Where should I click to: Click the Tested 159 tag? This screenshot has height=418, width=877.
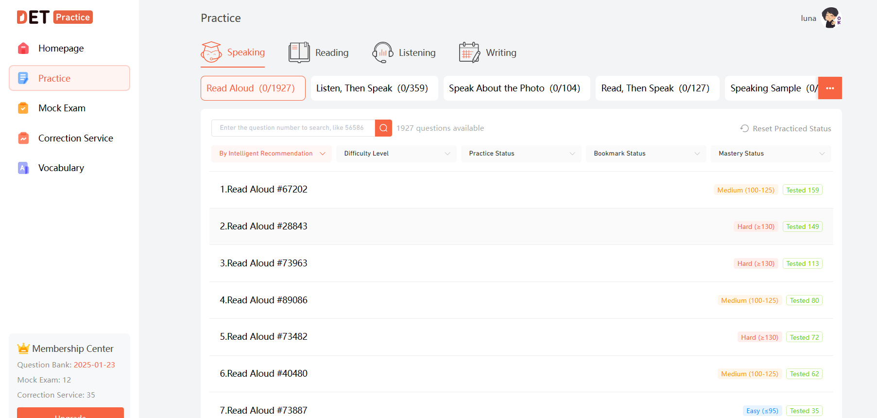point(803,190)
